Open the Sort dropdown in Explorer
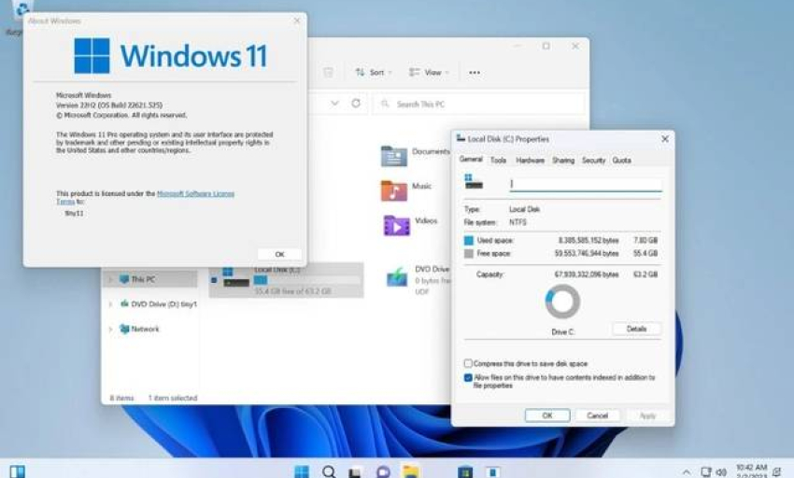This screenshot has height=478, width=794. (374, 73)
